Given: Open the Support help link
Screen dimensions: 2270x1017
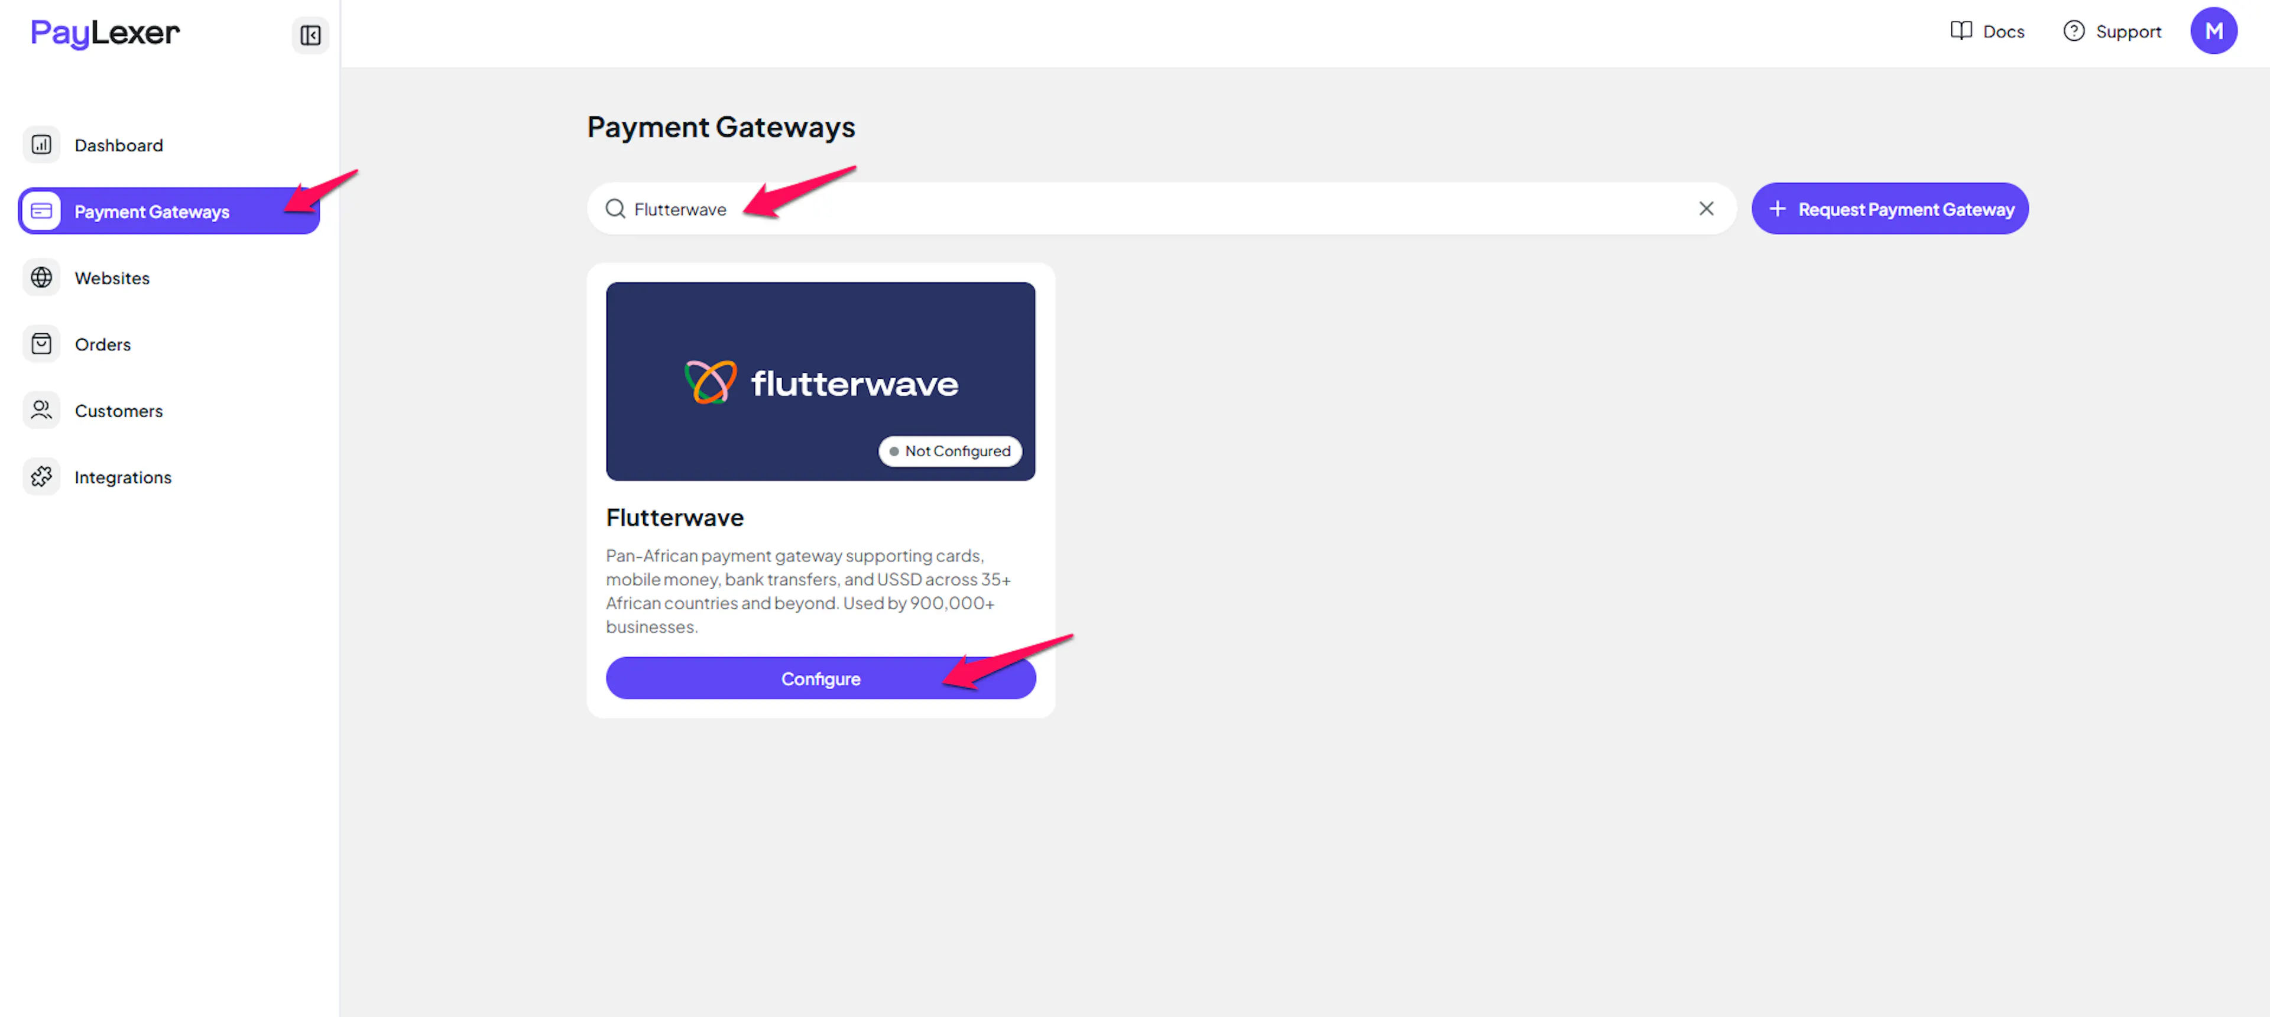Looking at the screenshot, I should 2112,32.
